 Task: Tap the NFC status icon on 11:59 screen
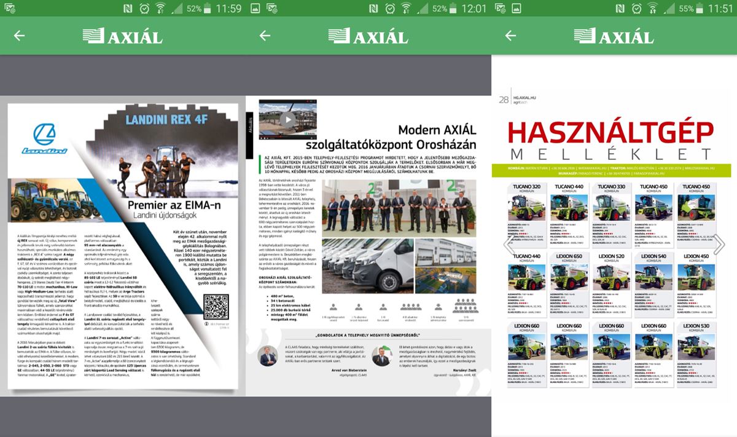(x=127, y=9)
